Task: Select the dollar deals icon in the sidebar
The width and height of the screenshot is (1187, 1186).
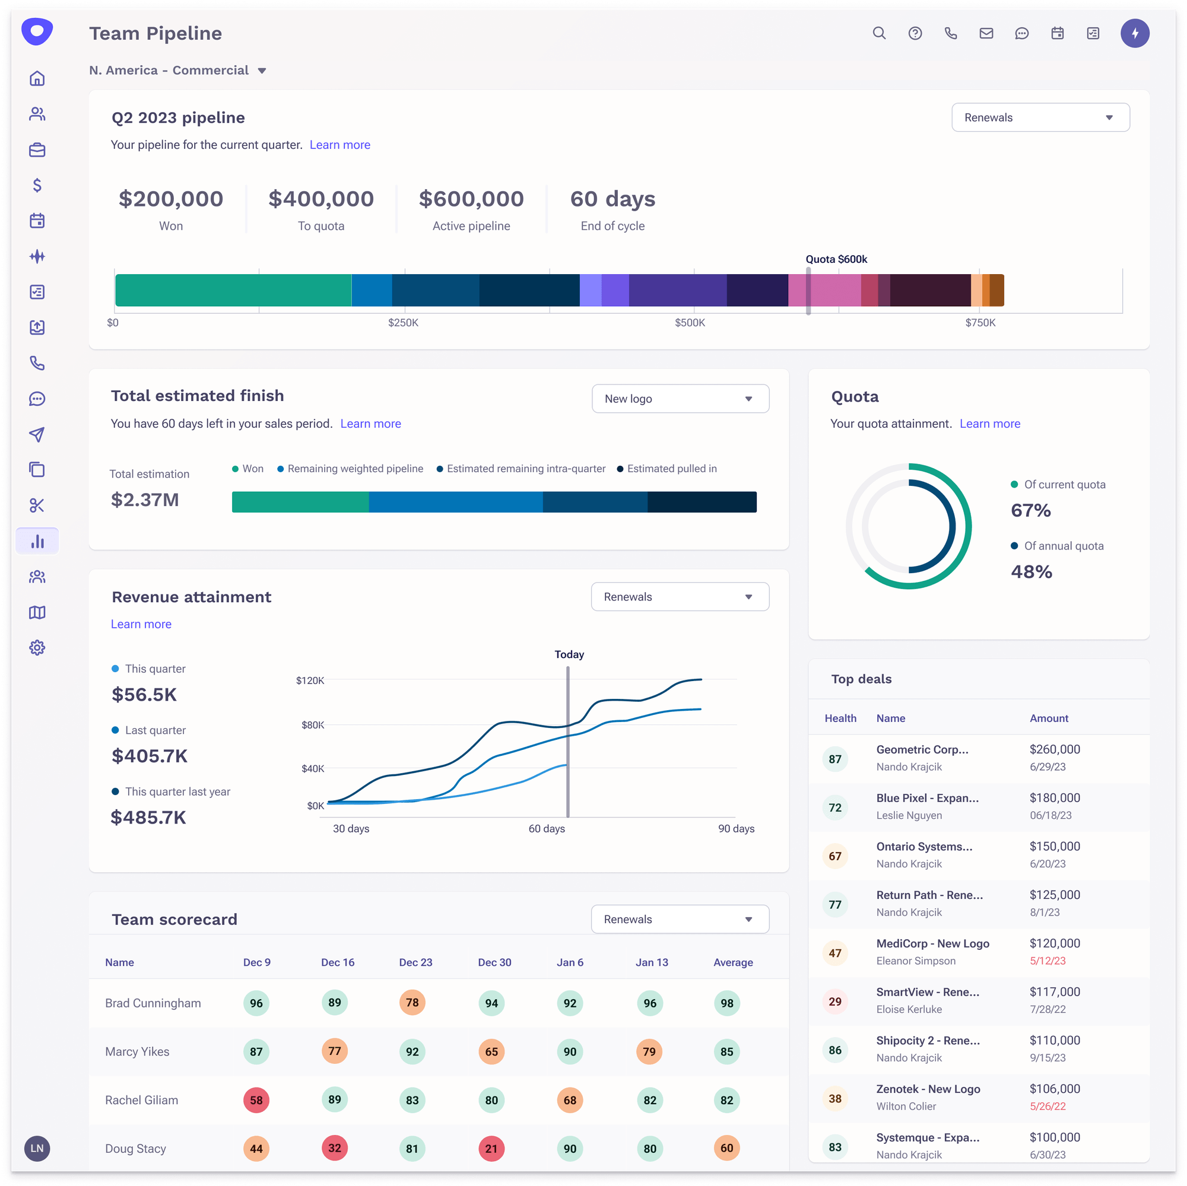Action: click(37, 186)
